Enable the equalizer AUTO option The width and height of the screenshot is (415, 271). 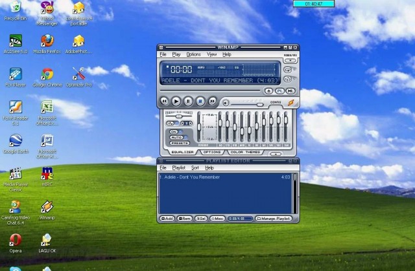tap(176, 138)
